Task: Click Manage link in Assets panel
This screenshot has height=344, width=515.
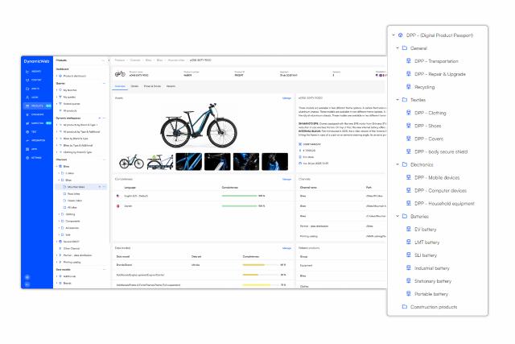Action: click(x=286, y=98)
